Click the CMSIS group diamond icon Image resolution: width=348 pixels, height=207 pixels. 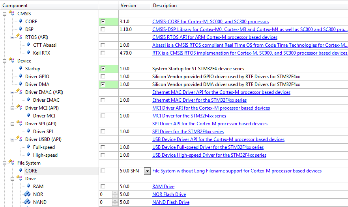click(x=11, y=14)
